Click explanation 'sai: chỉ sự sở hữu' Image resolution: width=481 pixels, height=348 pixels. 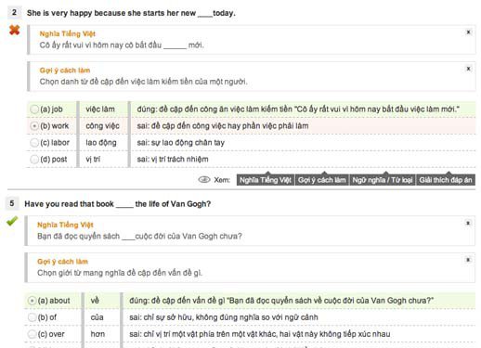224,317
